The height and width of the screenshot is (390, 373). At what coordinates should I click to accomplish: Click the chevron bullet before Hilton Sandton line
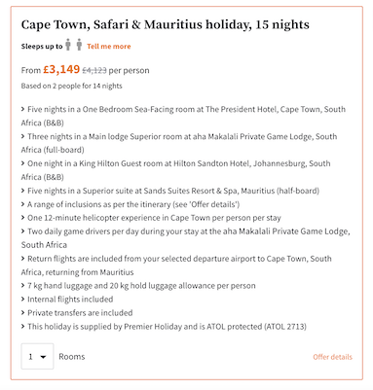[23, 163]
